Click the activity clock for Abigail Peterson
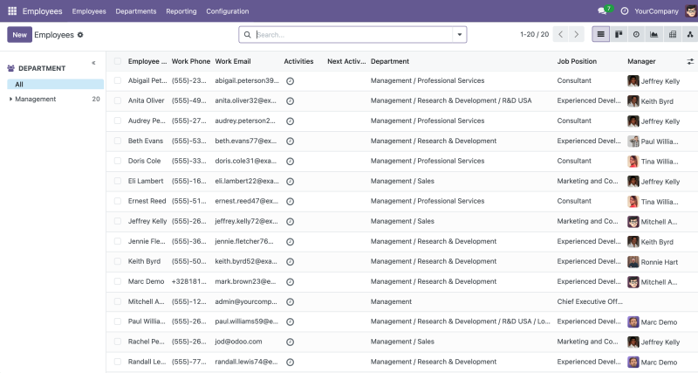 [290, 80]
